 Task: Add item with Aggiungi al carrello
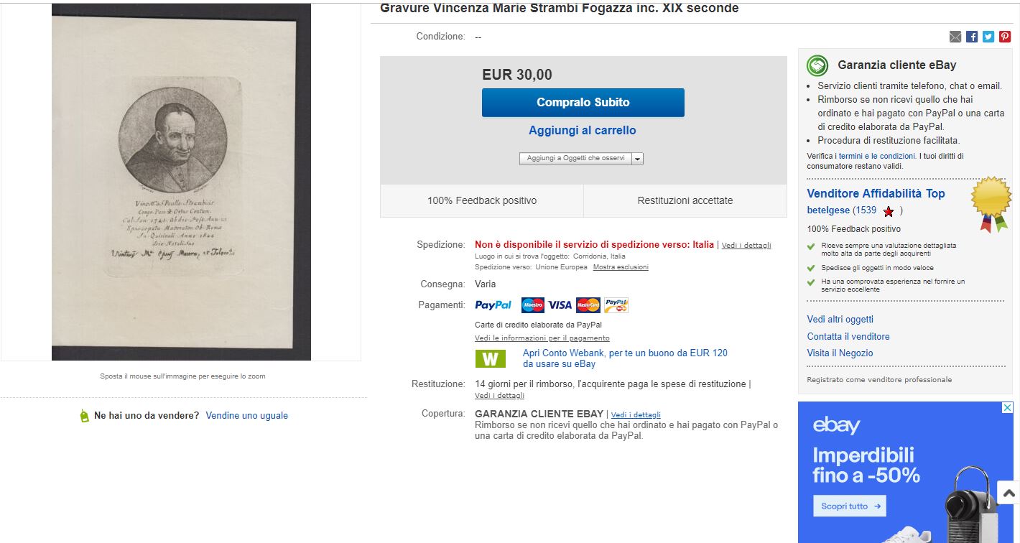583,130
